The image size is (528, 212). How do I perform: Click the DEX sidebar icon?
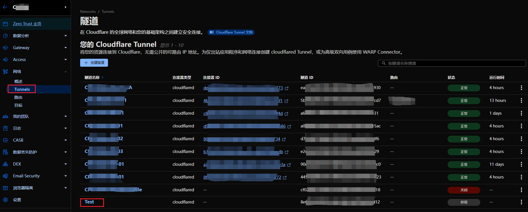[x=5, y=164]
